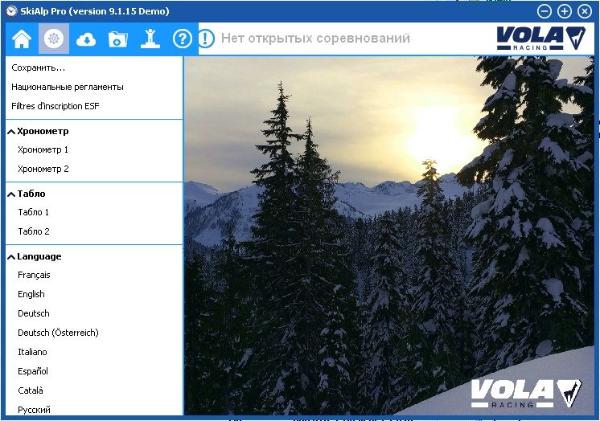This screenshot has height=421, width=600.
Task: Open the help question mark icon
Action: pyautogui.click(x=182, y=39)
